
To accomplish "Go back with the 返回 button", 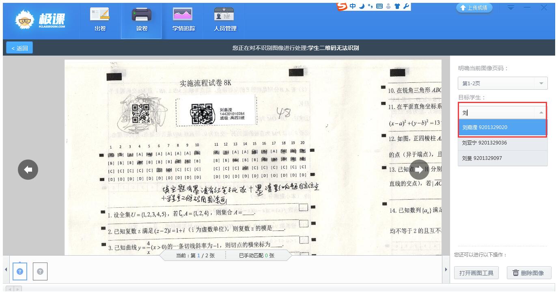I will pos(19,48).
